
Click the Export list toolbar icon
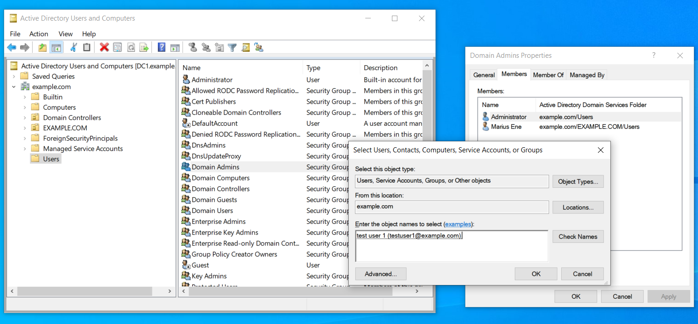click(144, 47)
